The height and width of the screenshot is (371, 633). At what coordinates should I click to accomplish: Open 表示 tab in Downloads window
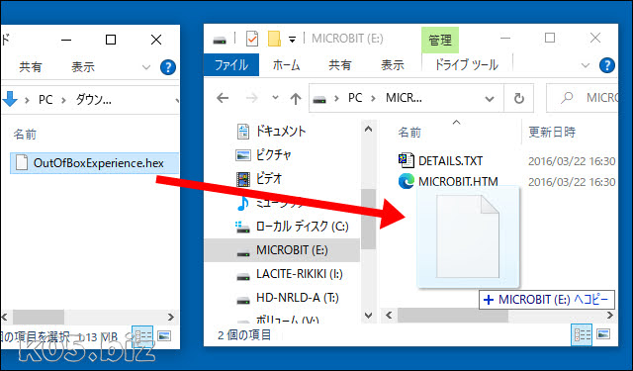[83, 67]
